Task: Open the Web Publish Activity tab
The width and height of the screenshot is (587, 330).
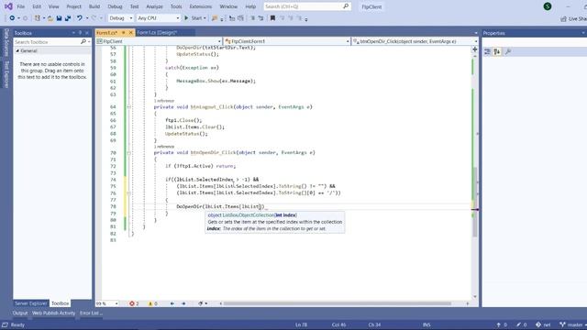Action: click(53, 313)
